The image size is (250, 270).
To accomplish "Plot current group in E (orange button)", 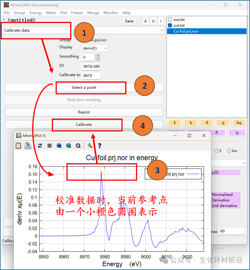I will (x=175, y=123).
